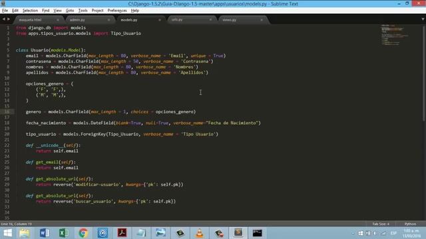Close the maqueta.html tab
The image size is (426, 239).
click(x=58, y=20)
